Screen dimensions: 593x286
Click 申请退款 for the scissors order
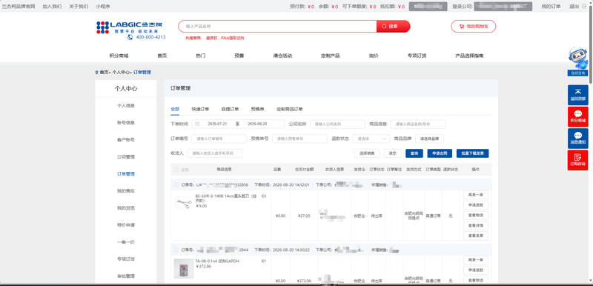(476, 205)
